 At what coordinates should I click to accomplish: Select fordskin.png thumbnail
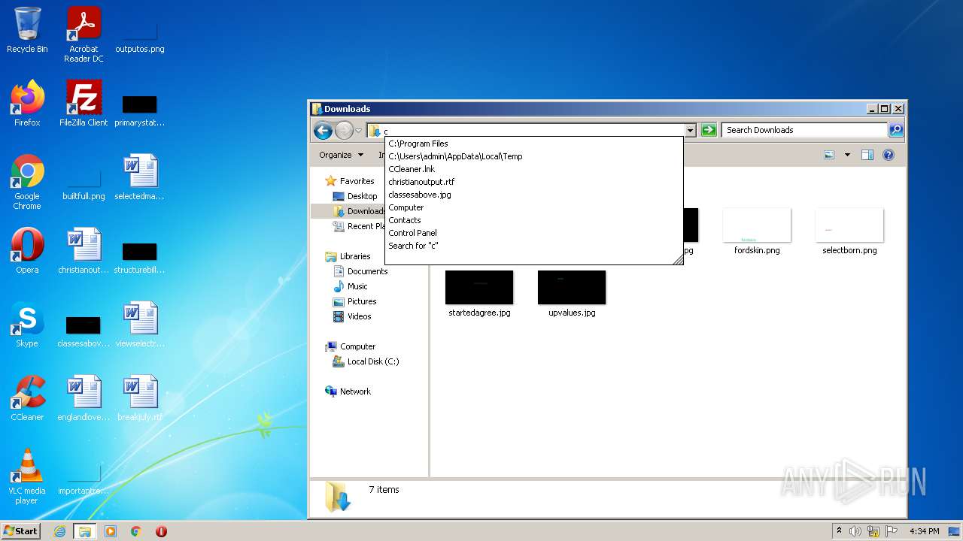pyautogui.click(x=757, y=231)
